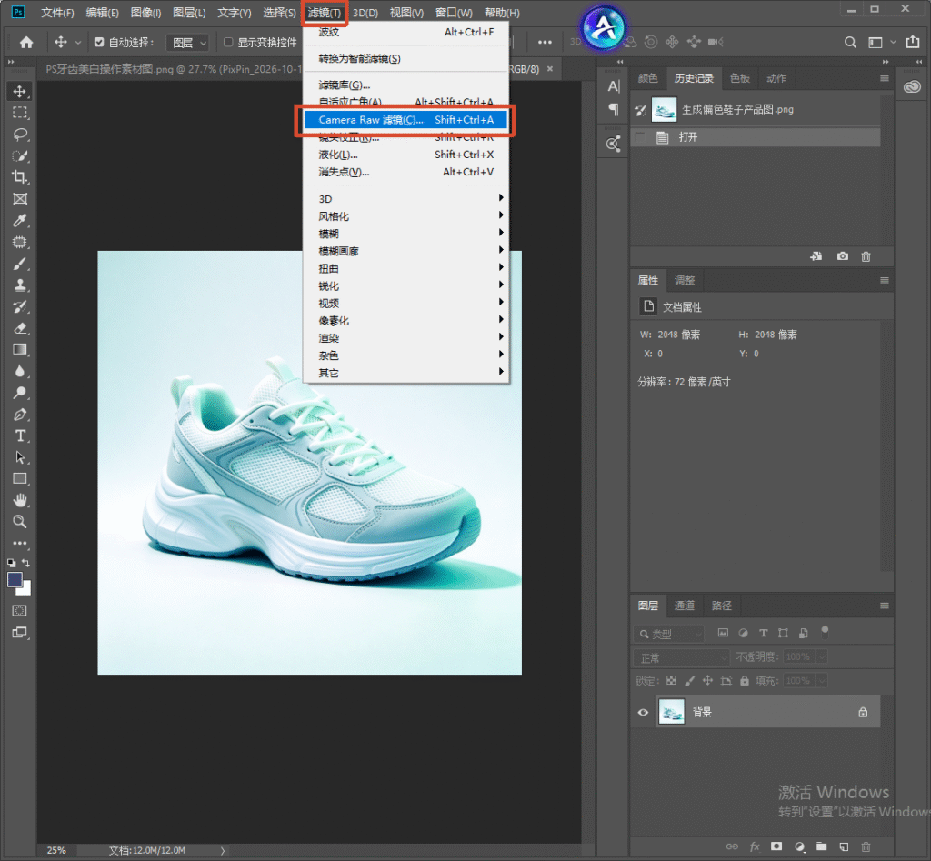
Task: Toggle the Auto-Select (自动选择) checkbox
Action: [x=99, y=42]
